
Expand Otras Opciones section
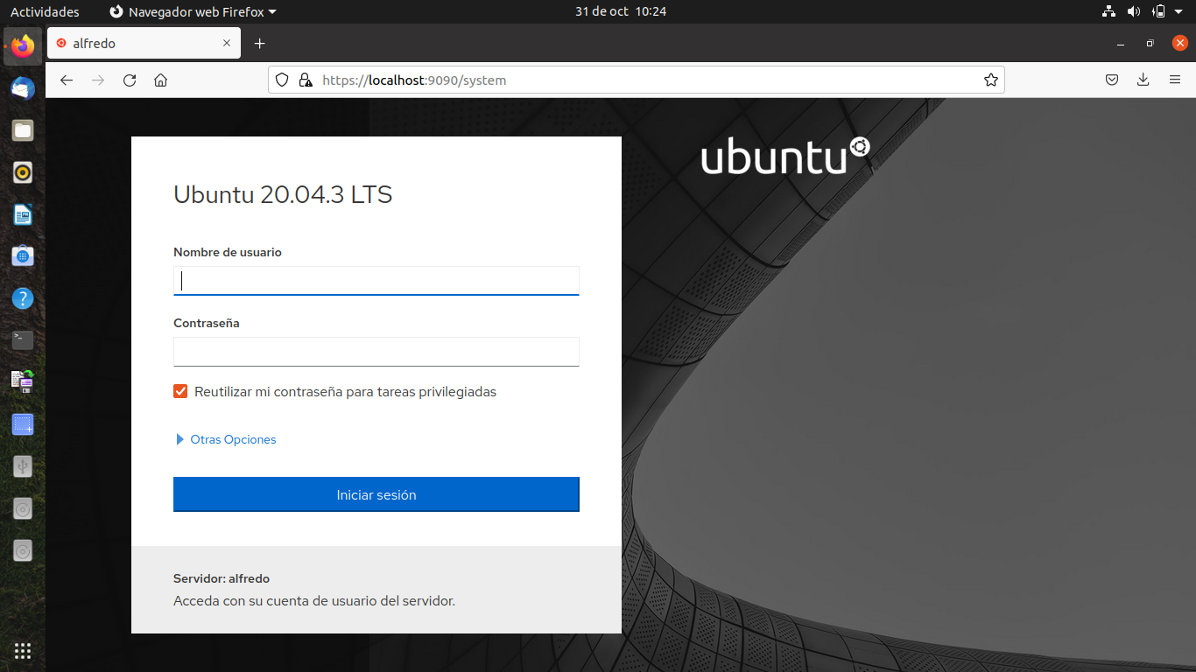(x=226, y=439)
